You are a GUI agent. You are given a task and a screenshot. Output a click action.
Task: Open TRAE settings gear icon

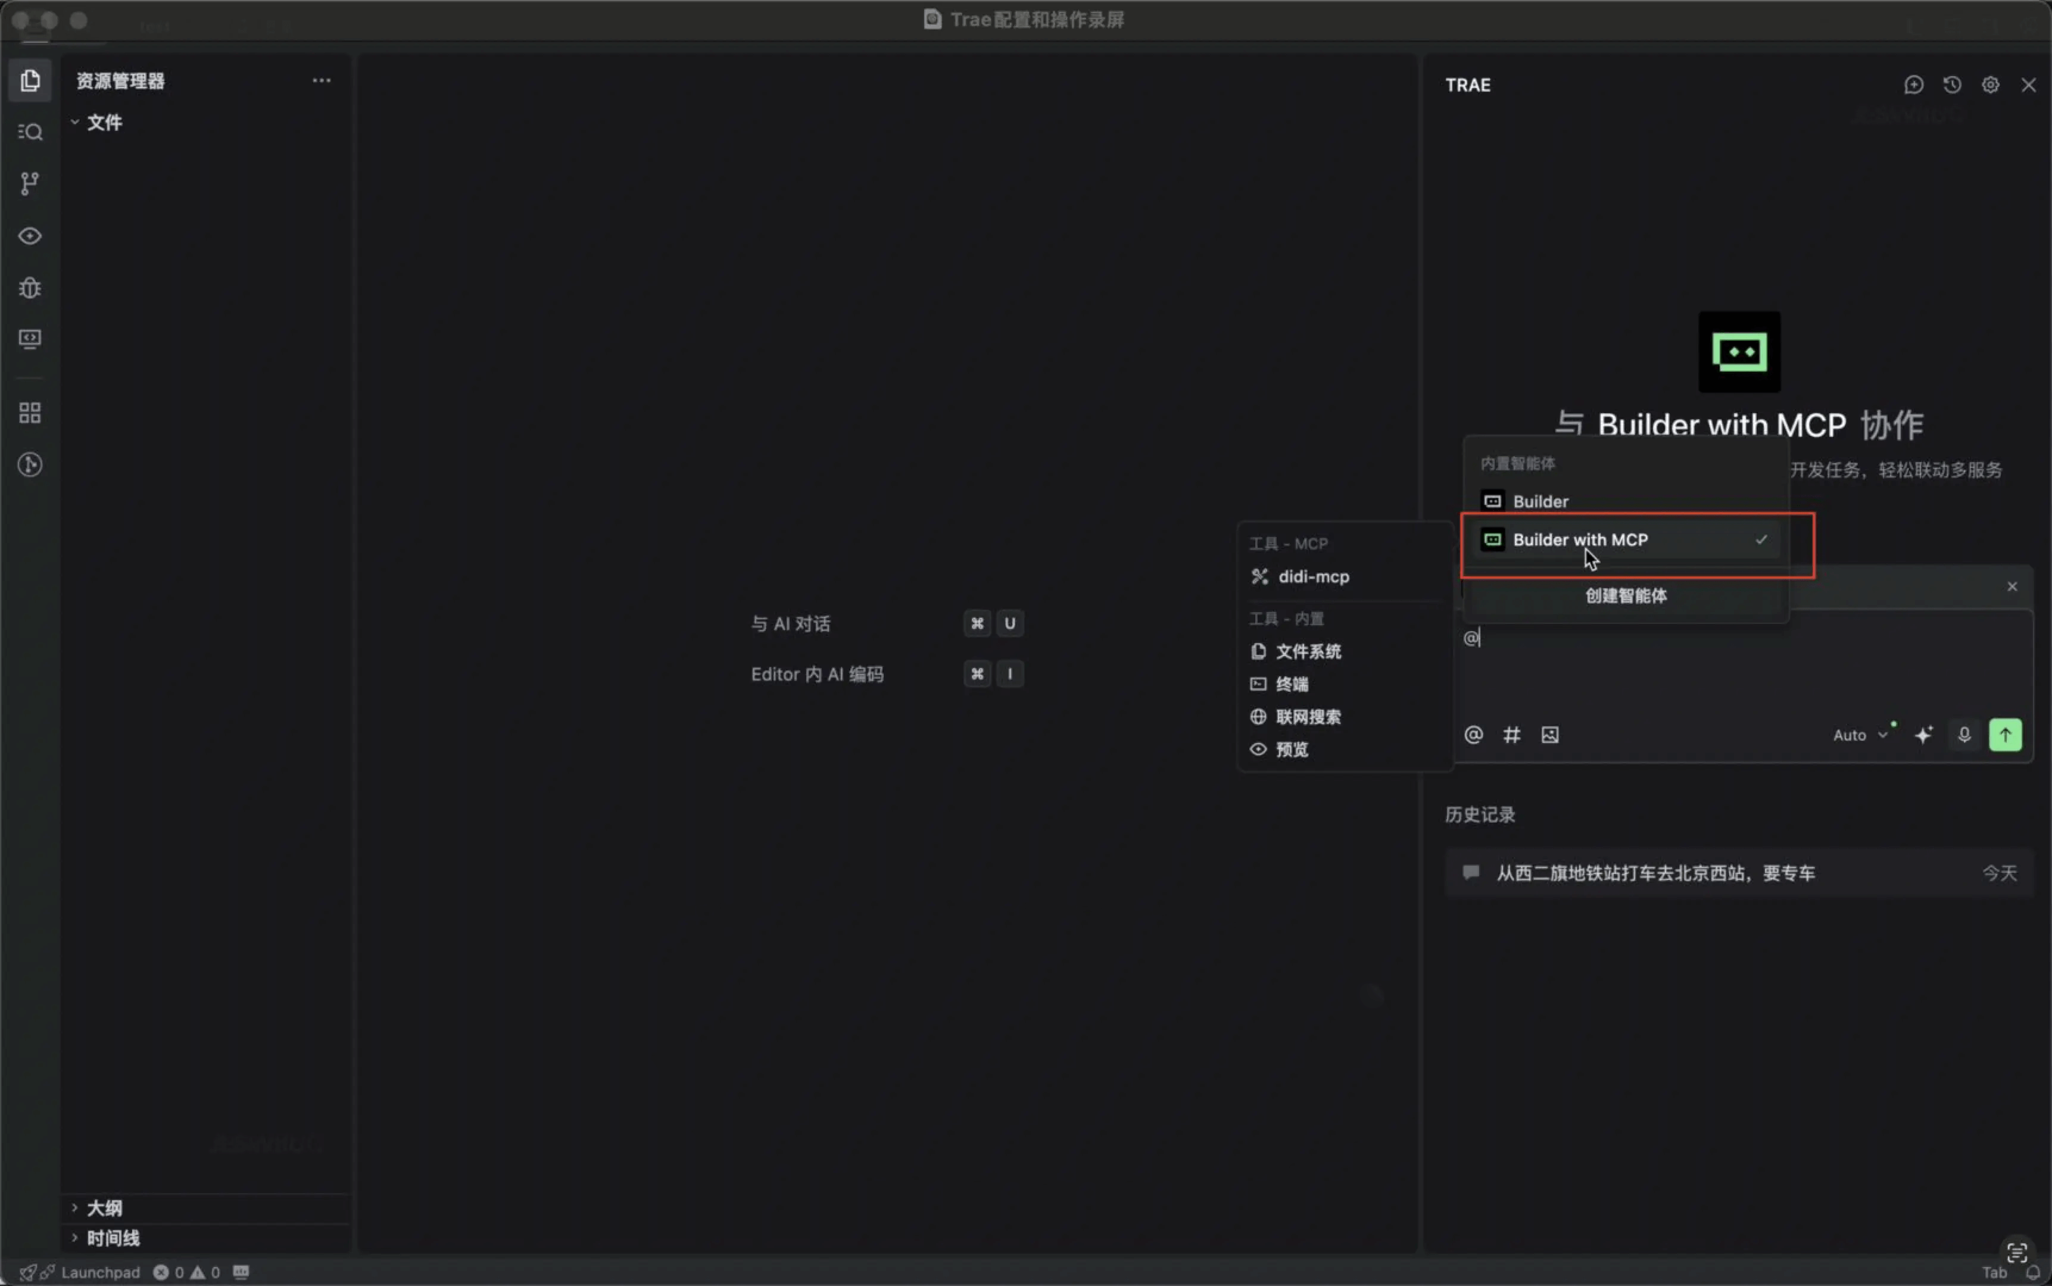tap(1990, 85)
